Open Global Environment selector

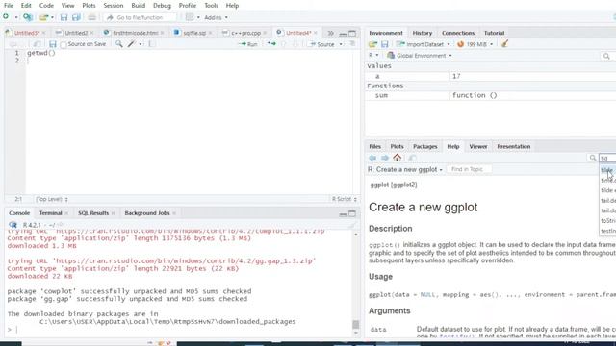(x=420, y=56)
